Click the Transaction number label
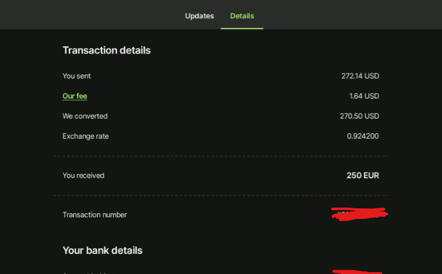The width and height of the screenshot is (442, 274). 95,215
